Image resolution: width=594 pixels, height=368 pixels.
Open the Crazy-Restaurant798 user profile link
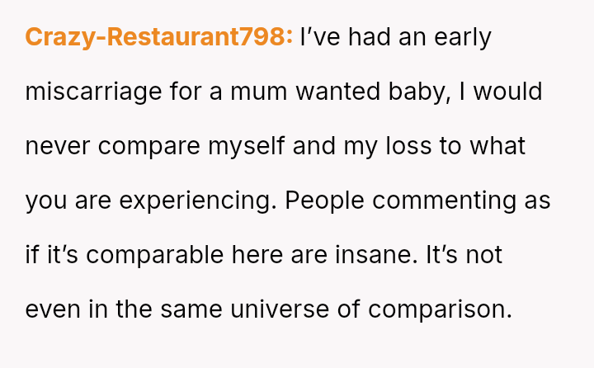(x=159, y=38)
